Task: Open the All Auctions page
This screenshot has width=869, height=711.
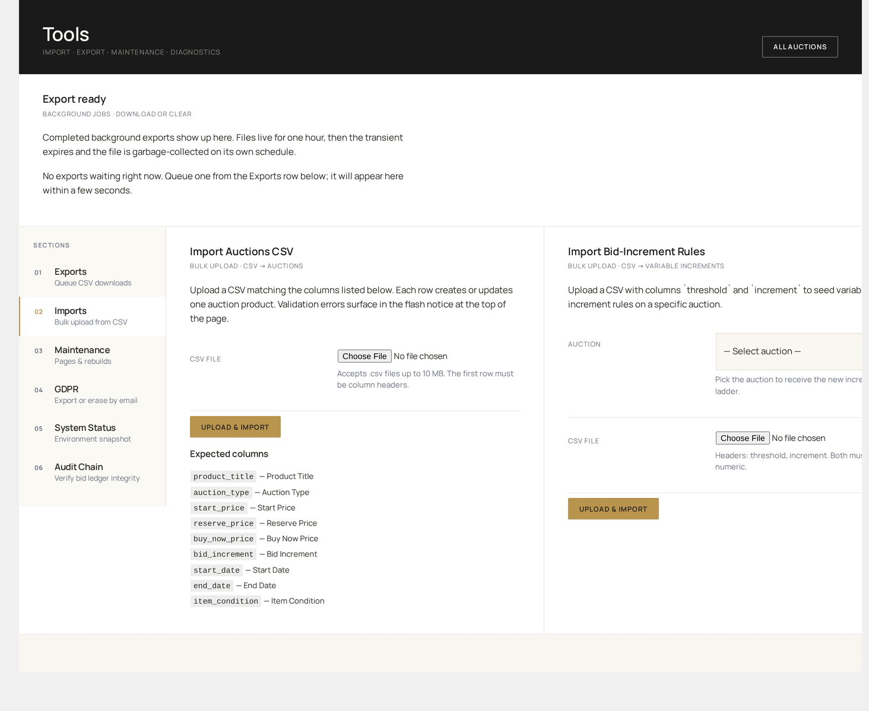Action: 800,47
